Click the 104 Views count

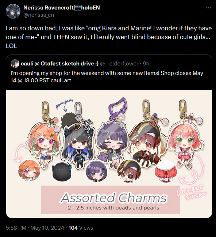[81, 227]
